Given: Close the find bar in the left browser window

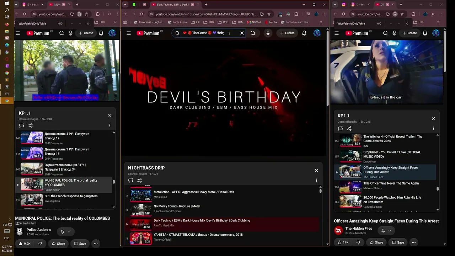Looking at the screenshot, I should (x=88, y=23).
